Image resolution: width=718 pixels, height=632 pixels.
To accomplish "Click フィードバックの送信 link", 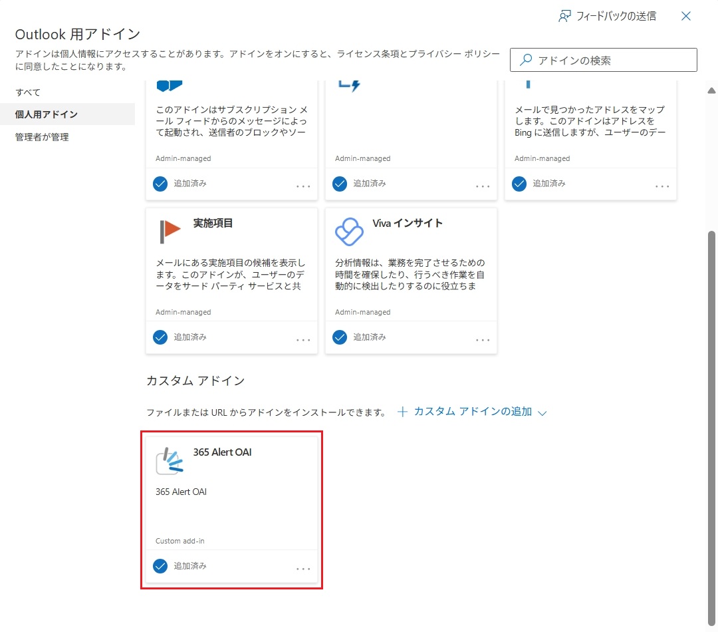I will coord(616,16).
